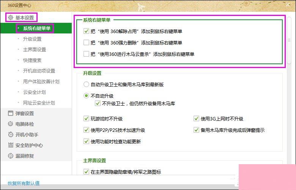Click the 360设置中心 title text
296x190 pixels.
coord(19,5)
